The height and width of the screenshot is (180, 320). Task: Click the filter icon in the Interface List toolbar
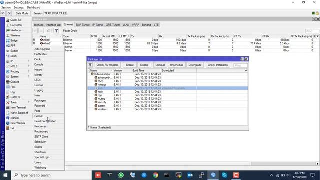click(x=56, y=31)
